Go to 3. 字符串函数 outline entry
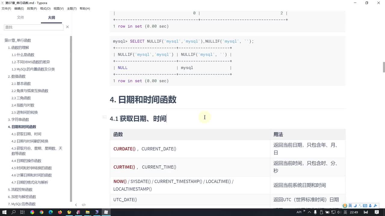Viewport: 385px width, 216px height. pos(18,119)
